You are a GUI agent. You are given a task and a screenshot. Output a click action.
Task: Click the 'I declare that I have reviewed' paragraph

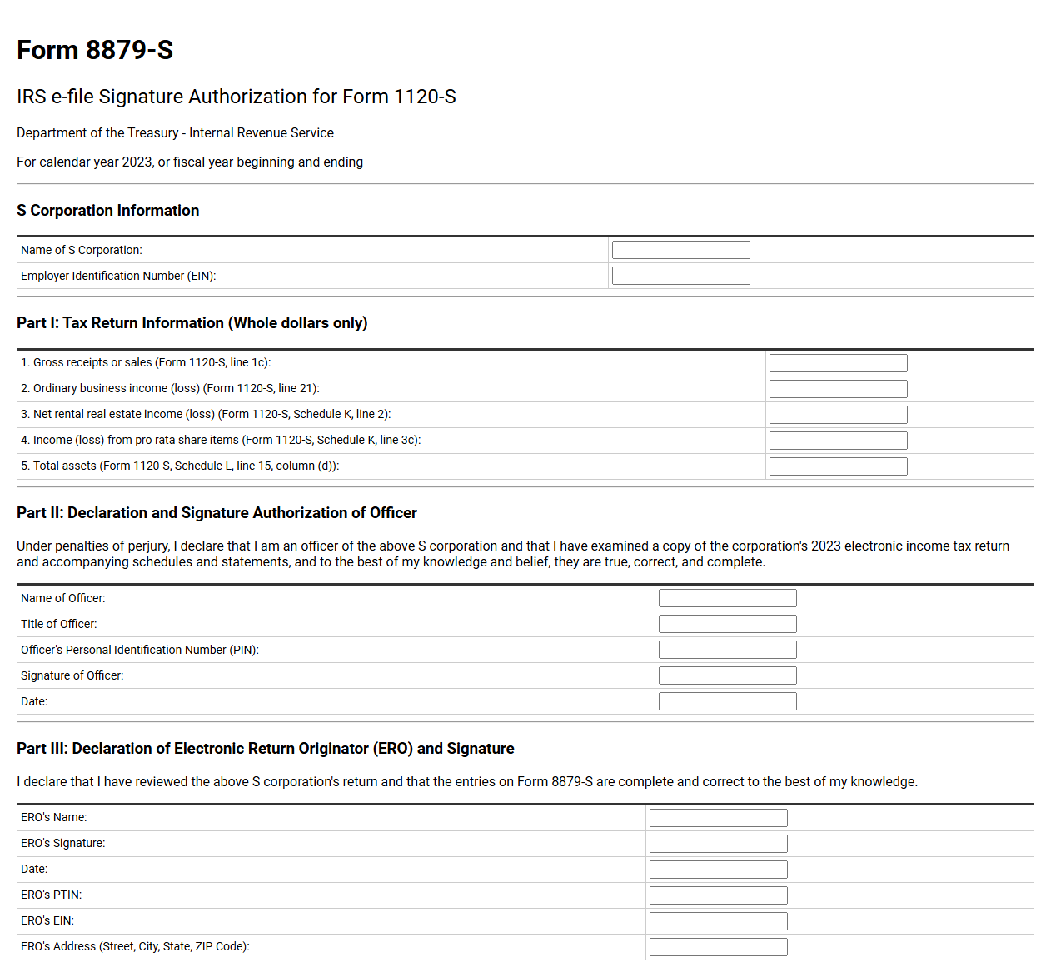coord(467,782)
